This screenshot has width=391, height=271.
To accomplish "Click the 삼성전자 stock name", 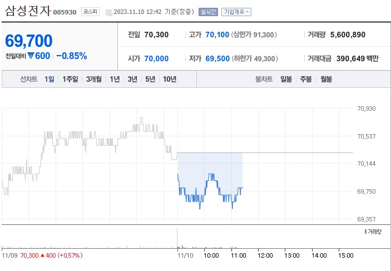I will pyautogui.click(x=28, y=11).
